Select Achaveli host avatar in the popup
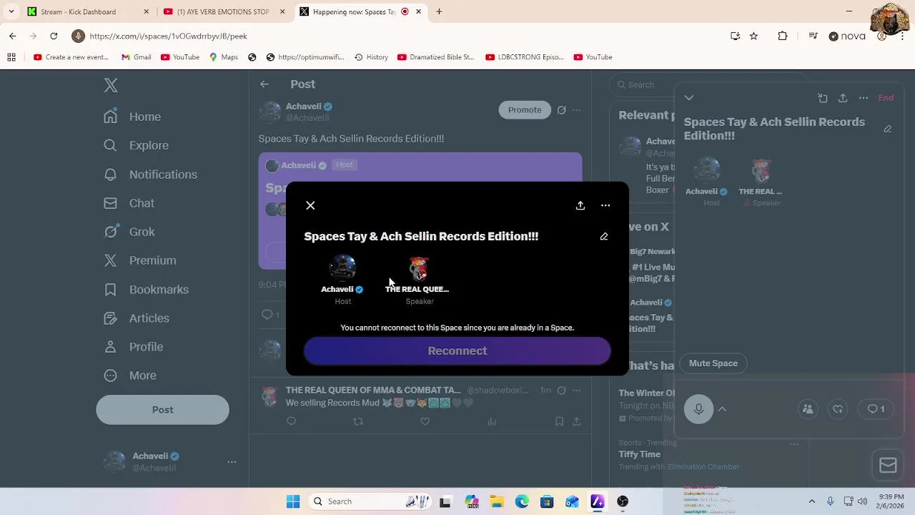The width and height of the screenshot is (915, 515). click(342, 268)
